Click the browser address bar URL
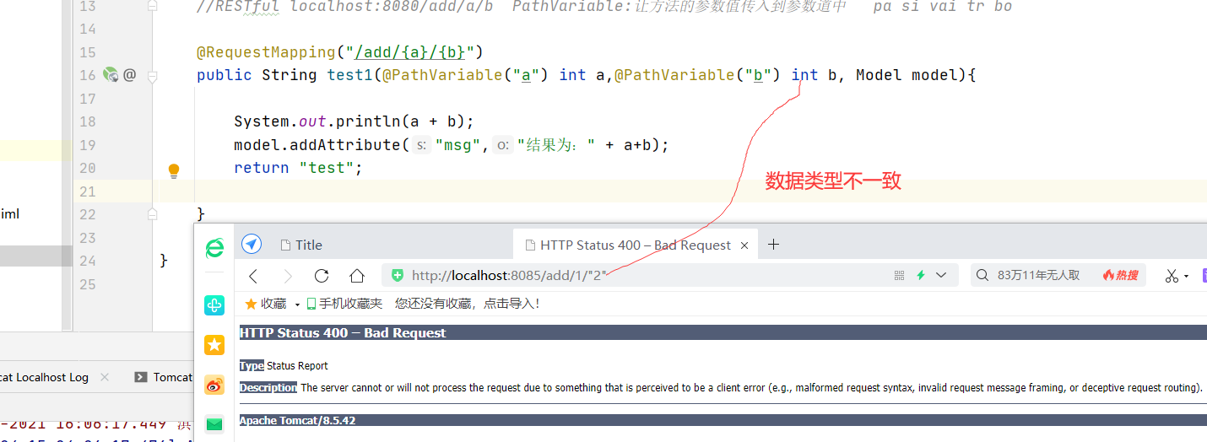The width and height of the screenshot is (1207, 442). 509,276
